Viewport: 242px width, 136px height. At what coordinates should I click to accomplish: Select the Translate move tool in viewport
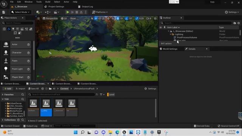96,19
